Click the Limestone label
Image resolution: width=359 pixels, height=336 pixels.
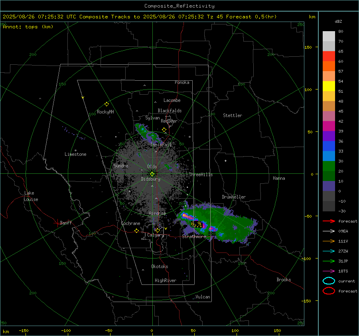(75, 154)
